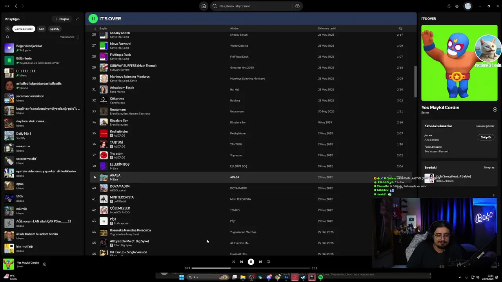Open the Browse icon in search bar
502x282 pixels.
click(297, 6)
